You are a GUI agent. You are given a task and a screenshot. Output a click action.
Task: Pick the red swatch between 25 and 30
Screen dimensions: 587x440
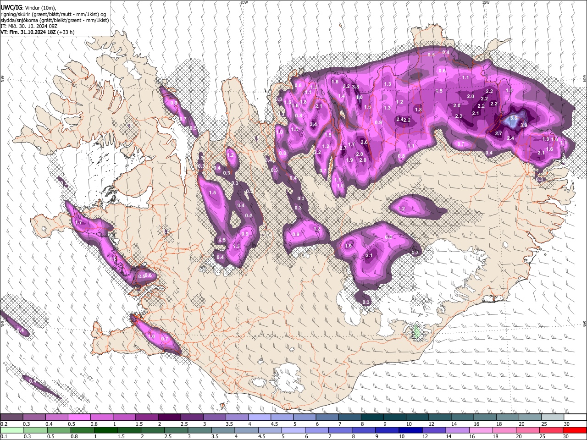click(x=551, y=430)
